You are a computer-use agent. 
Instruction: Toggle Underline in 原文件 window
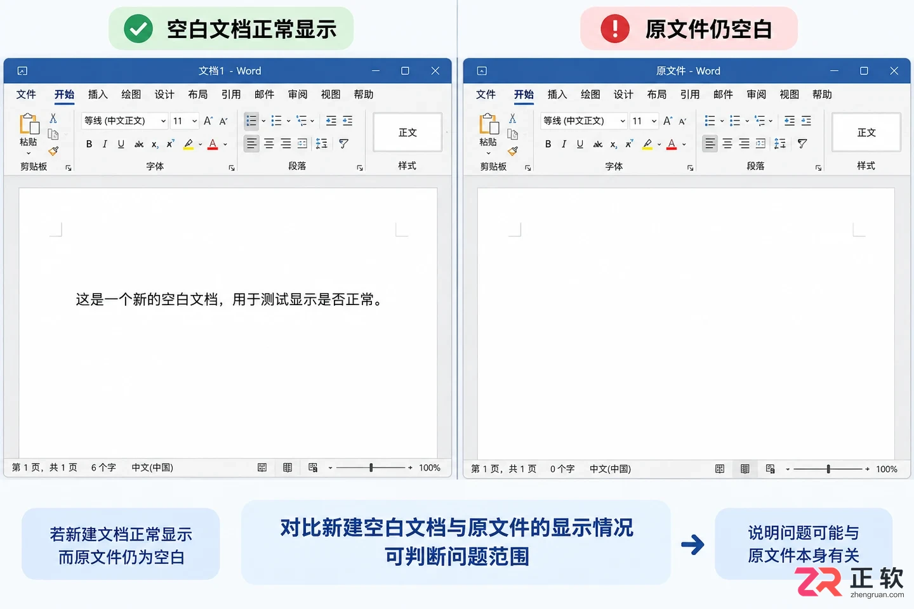point(580,145)
